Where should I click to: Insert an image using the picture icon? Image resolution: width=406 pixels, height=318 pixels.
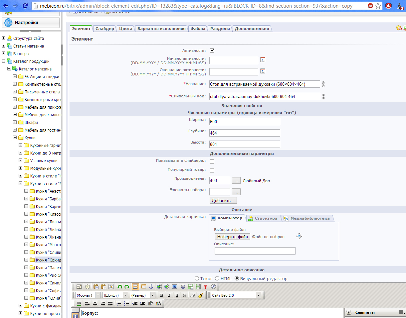(174, 286)
